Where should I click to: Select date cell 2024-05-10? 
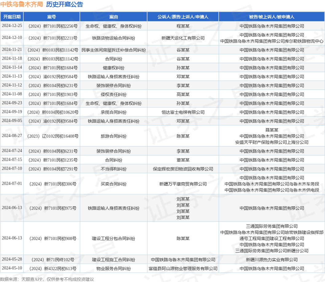12,268
